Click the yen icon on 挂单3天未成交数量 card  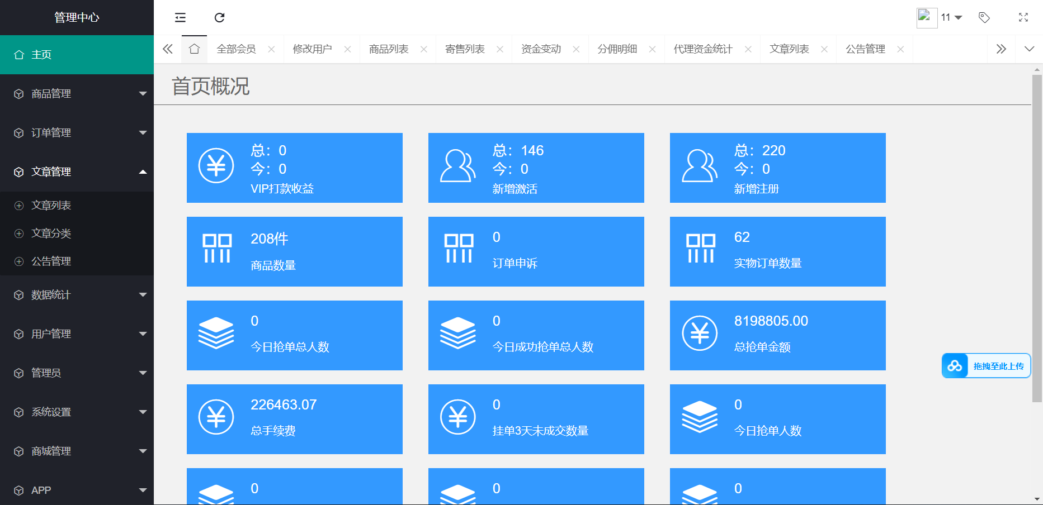458,417
